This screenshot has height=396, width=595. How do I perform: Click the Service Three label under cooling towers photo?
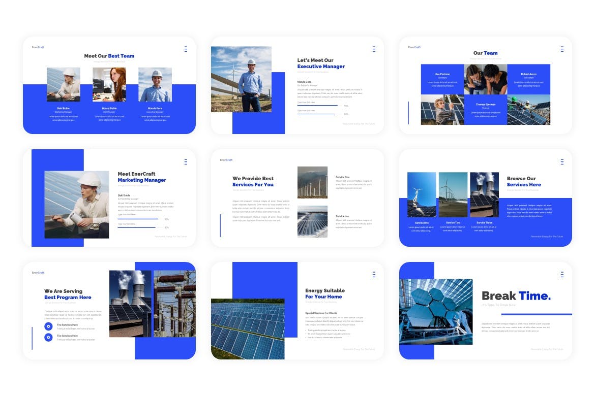pos(484,223)
